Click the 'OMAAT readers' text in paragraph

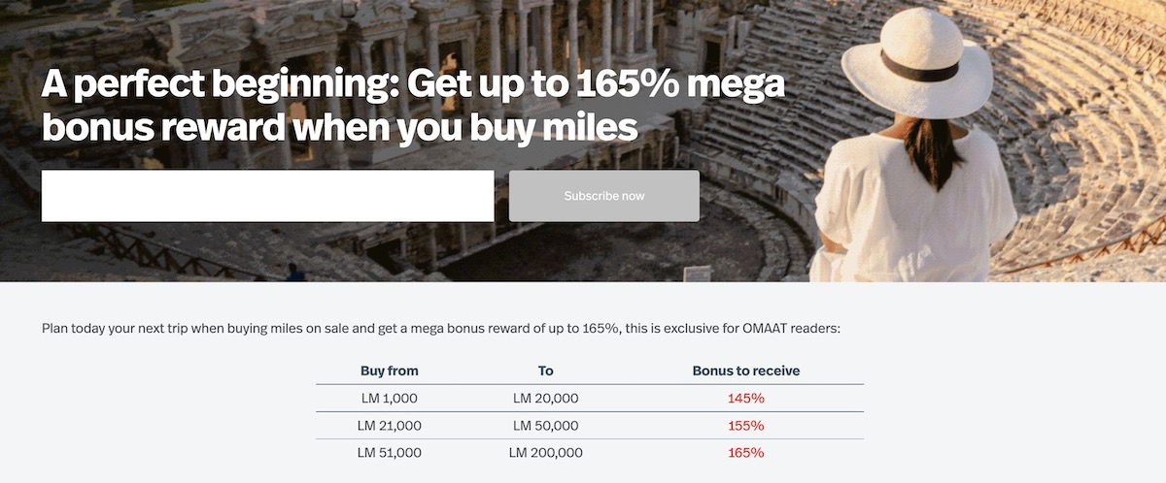[793, 329]
